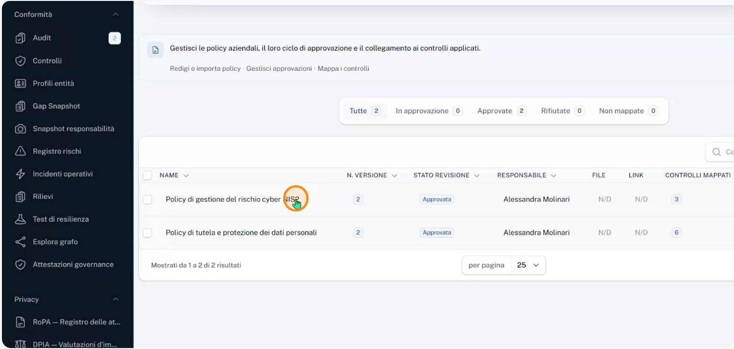Click the RoPA document icon
734x349 pixels.
[x=20, y=322]
